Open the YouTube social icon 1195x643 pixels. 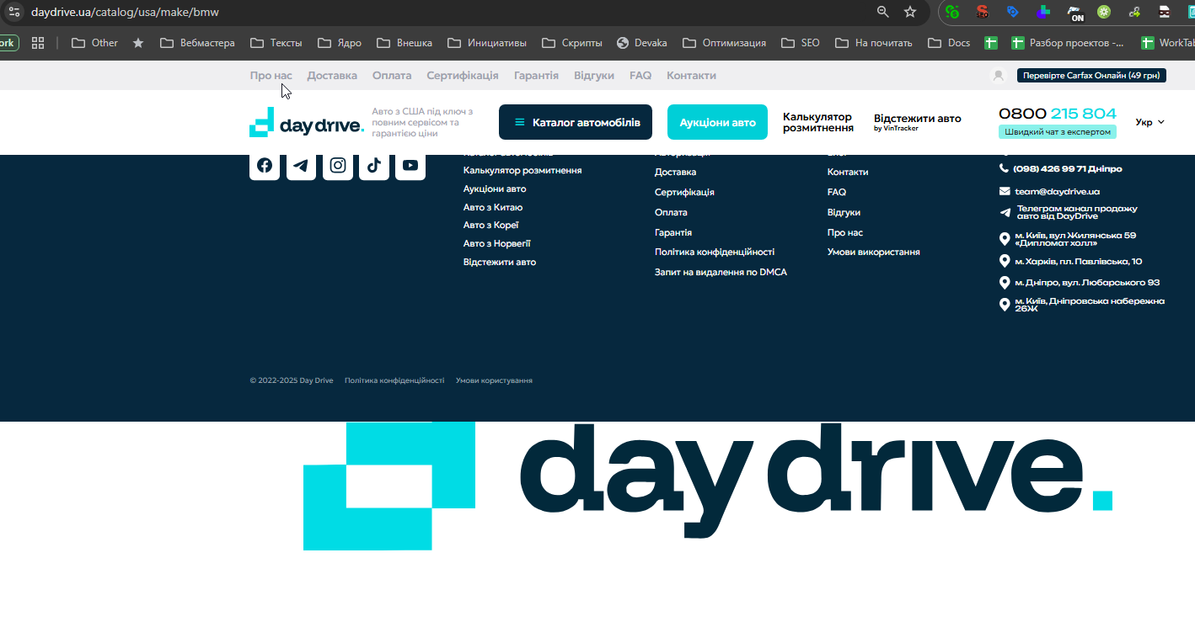coord(410,166)
